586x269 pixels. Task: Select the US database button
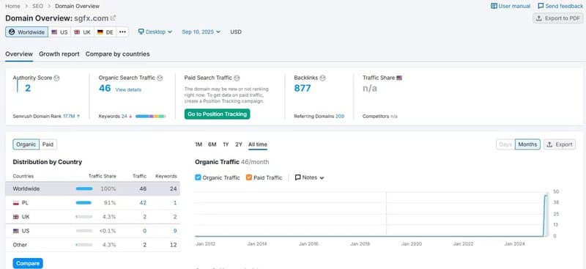tap(59, 32)
